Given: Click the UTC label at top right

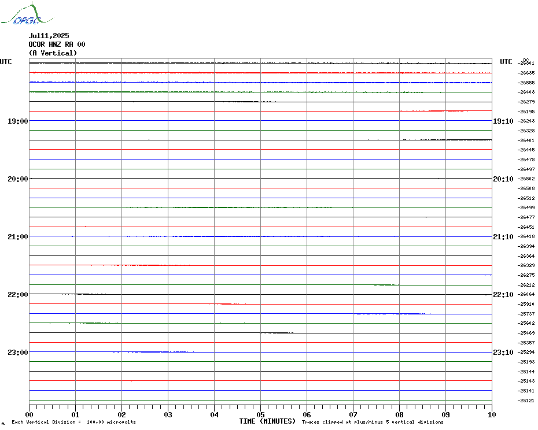Looking at the screenshot, I should [x=506, y=62].
